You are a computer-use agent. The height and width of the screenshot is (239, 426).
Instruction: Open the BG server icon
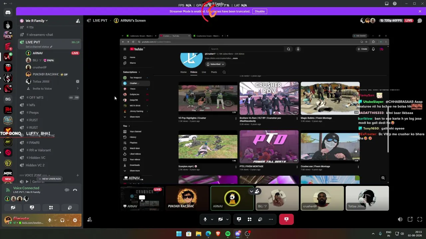(8, 99)
